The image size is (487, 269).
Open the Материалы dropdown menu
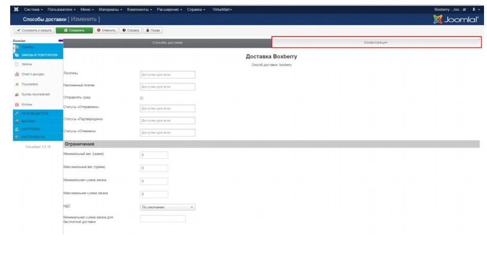(x=110, y=10)
